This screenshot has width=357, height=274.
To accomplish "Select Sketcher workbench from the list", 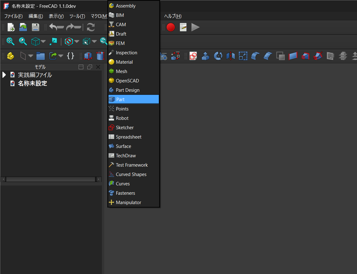I will click(125, 128).
